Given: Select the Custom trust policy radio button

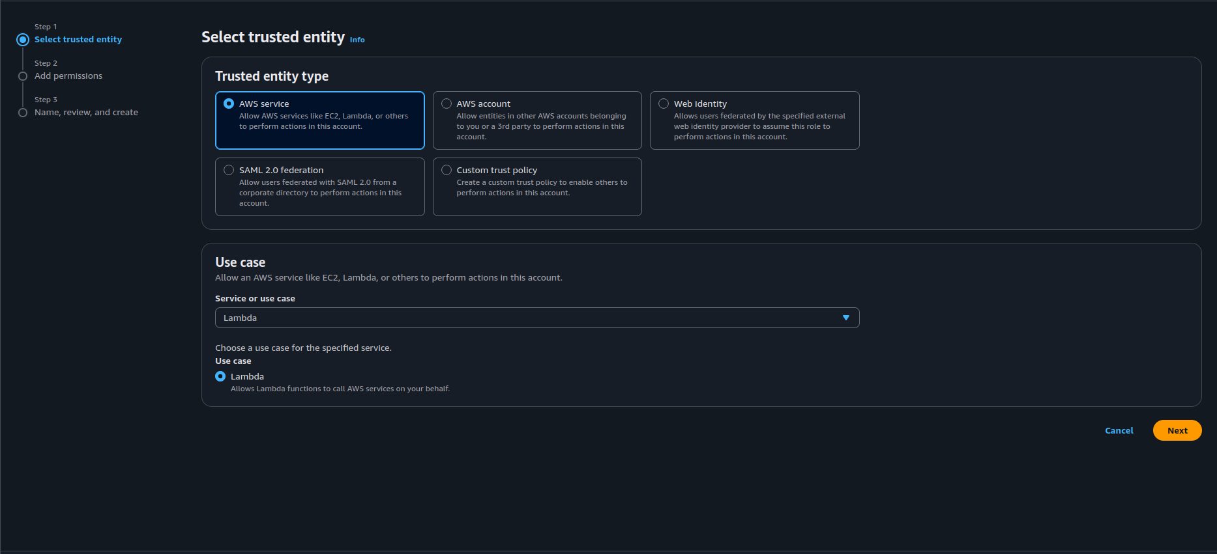Looking at the screenshot, I should pyautogui.click(x=447, y=170).
